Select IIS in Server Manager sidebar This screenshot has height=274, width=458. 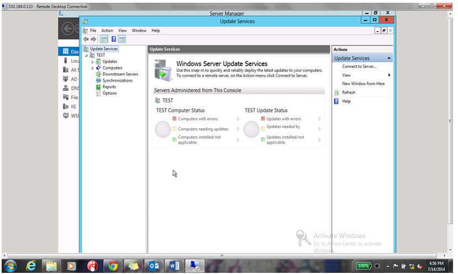[70, 106]
